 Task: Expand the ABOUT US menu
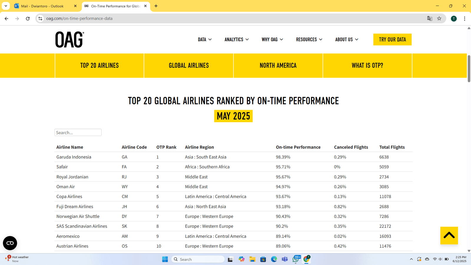click(347, 39)
